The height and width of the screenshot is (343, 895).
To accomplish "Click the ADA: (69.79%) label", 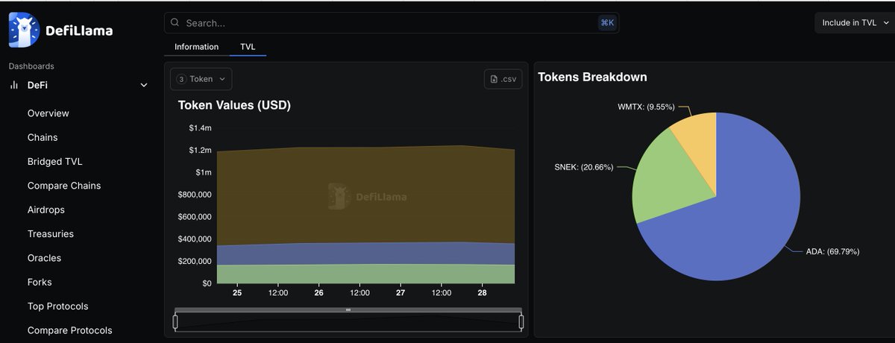I will (x=833, y=252).
